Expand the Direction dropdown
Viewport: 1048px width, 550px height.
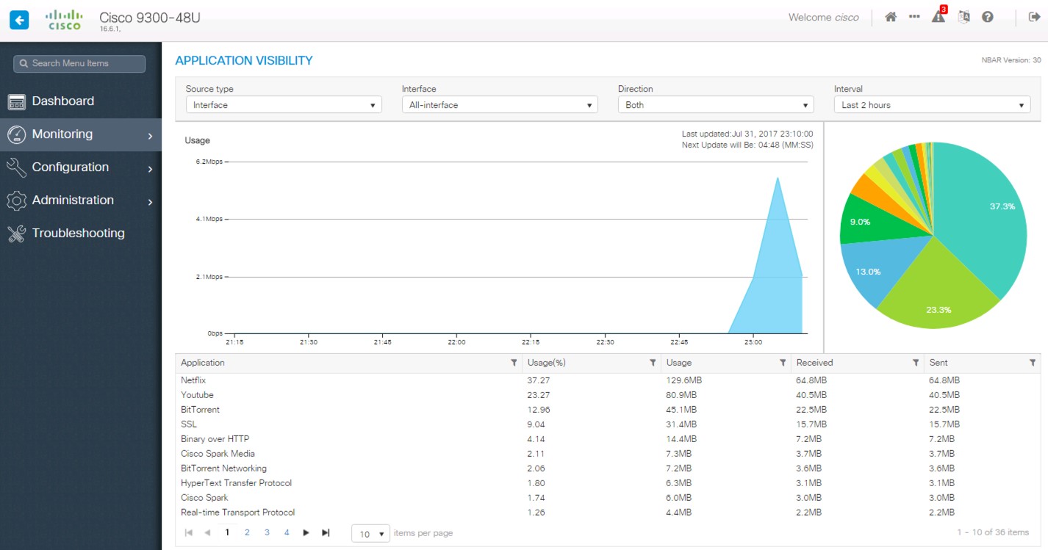[715, 105]
